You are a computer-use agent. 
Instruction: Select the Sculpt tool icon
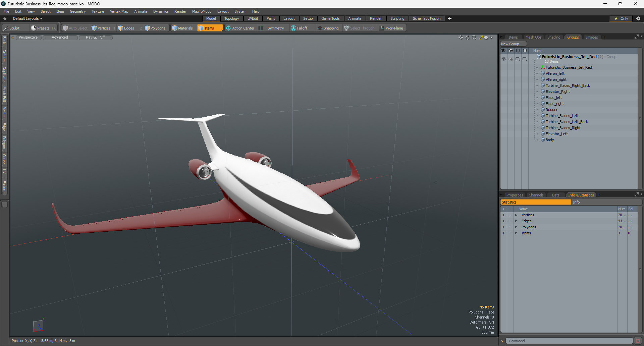click(6, 28)
